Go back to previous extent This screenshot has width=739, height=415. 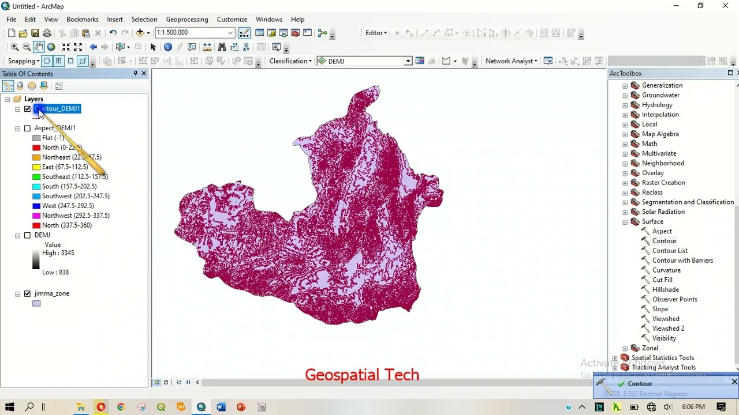click(x=93, y=47)
